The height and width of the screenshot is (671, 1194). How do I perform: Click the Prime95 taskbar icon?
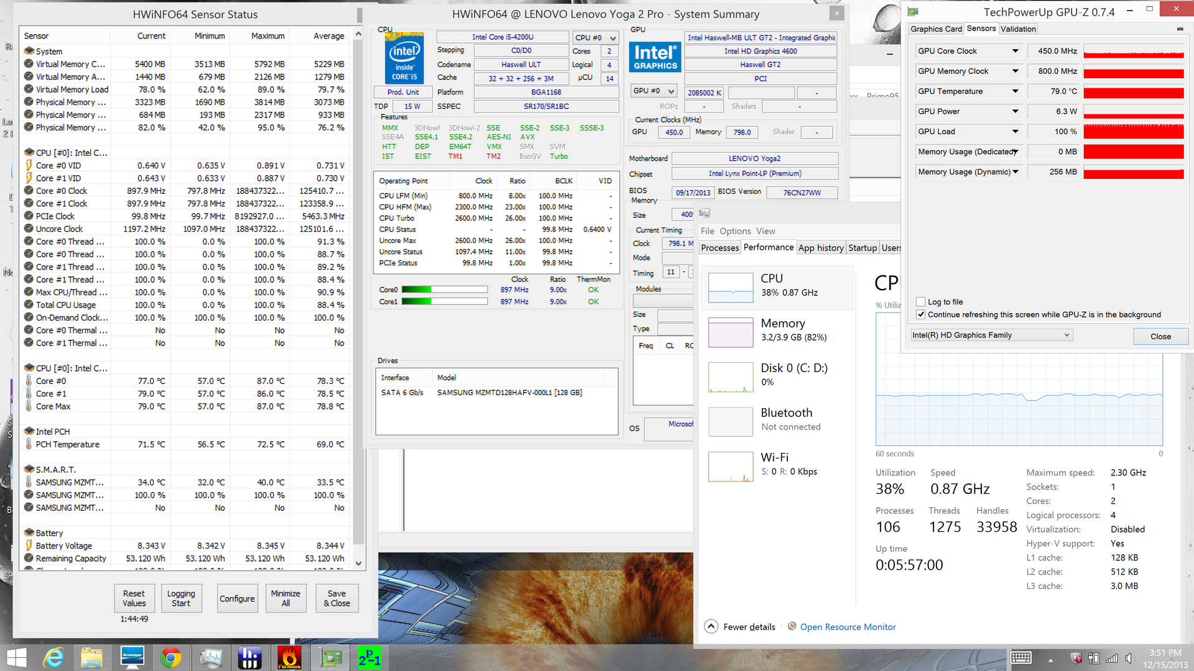coord(369,657)
